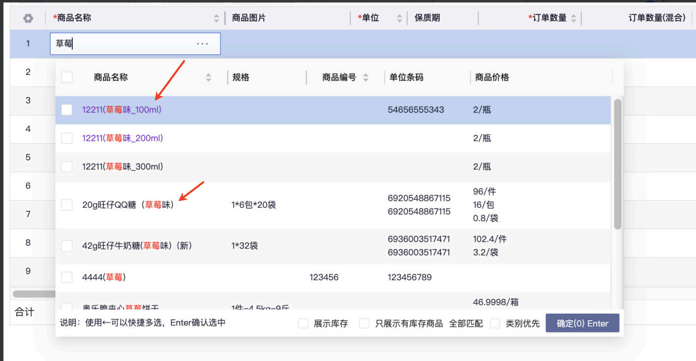Select the 4444(草莓) product entry
The width and height of the screenshot is (696, 361).
point(104,277)
